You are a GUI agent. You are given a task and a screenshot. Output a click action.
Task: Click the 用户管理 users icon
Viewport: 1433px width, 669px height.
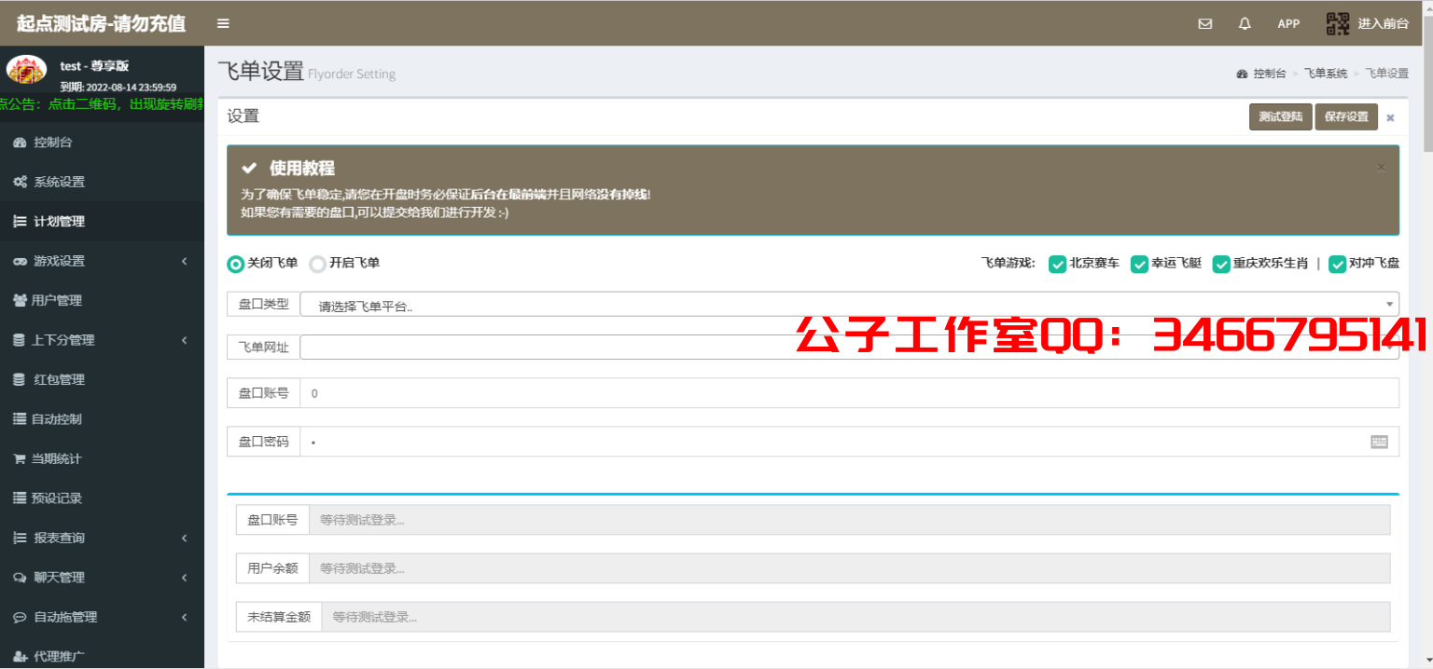pyautogui.click(x=20, y=300)
